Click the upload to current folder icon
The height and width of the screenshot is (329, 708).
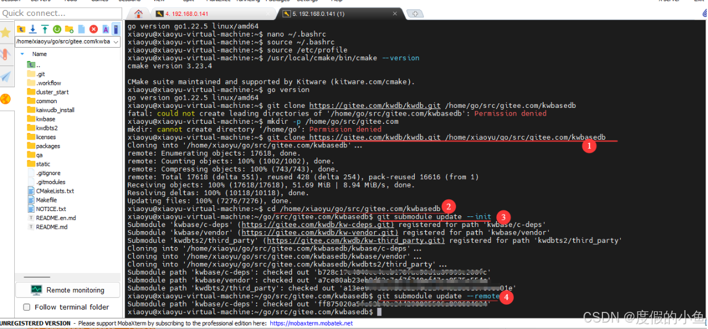(x=45, y=29)
